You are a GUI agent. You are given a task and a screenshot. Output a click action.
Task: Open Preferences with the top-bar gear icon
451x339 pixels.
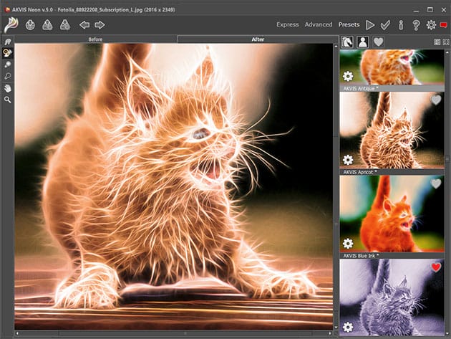(431, 24)
